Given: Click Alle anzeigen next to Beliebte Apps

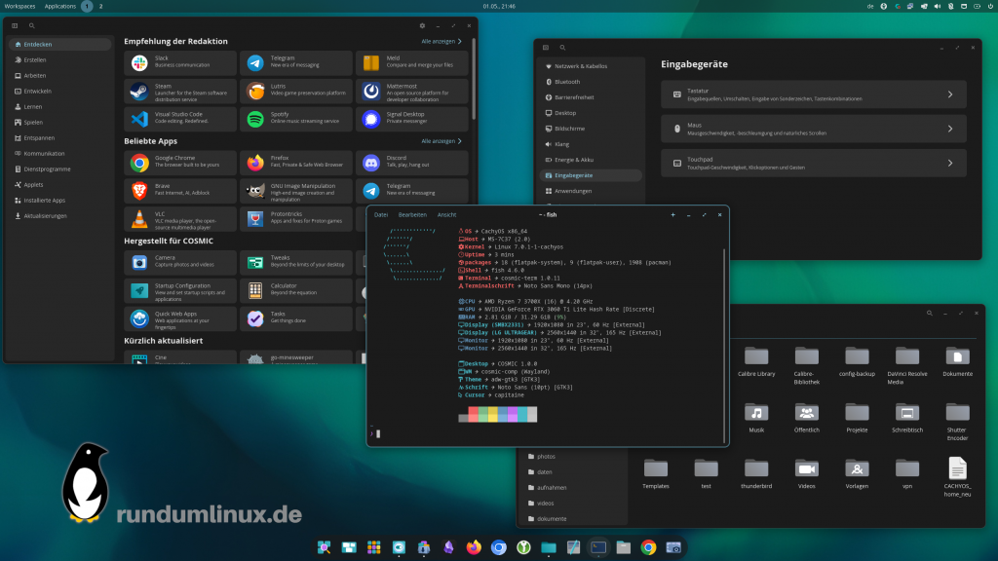Looking at the screenshot, I should point(441,141).
